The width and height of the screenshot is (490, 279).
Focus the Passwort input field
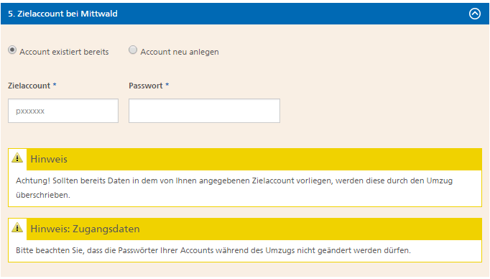click(204, 111)
